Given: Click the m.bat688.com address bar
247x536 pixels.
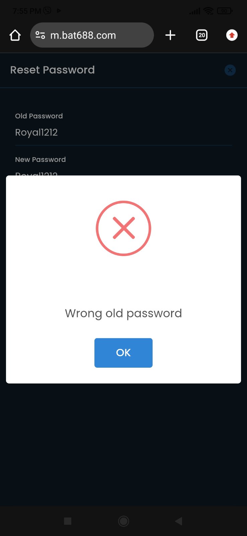Looking at the screenshot, I should (92, 35).
